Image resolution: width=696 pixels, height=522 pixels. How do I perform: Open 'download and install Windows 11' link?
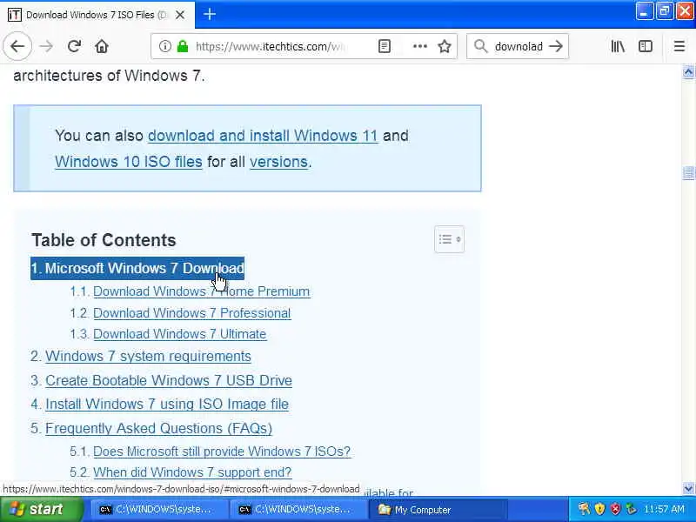pos(263,136)
